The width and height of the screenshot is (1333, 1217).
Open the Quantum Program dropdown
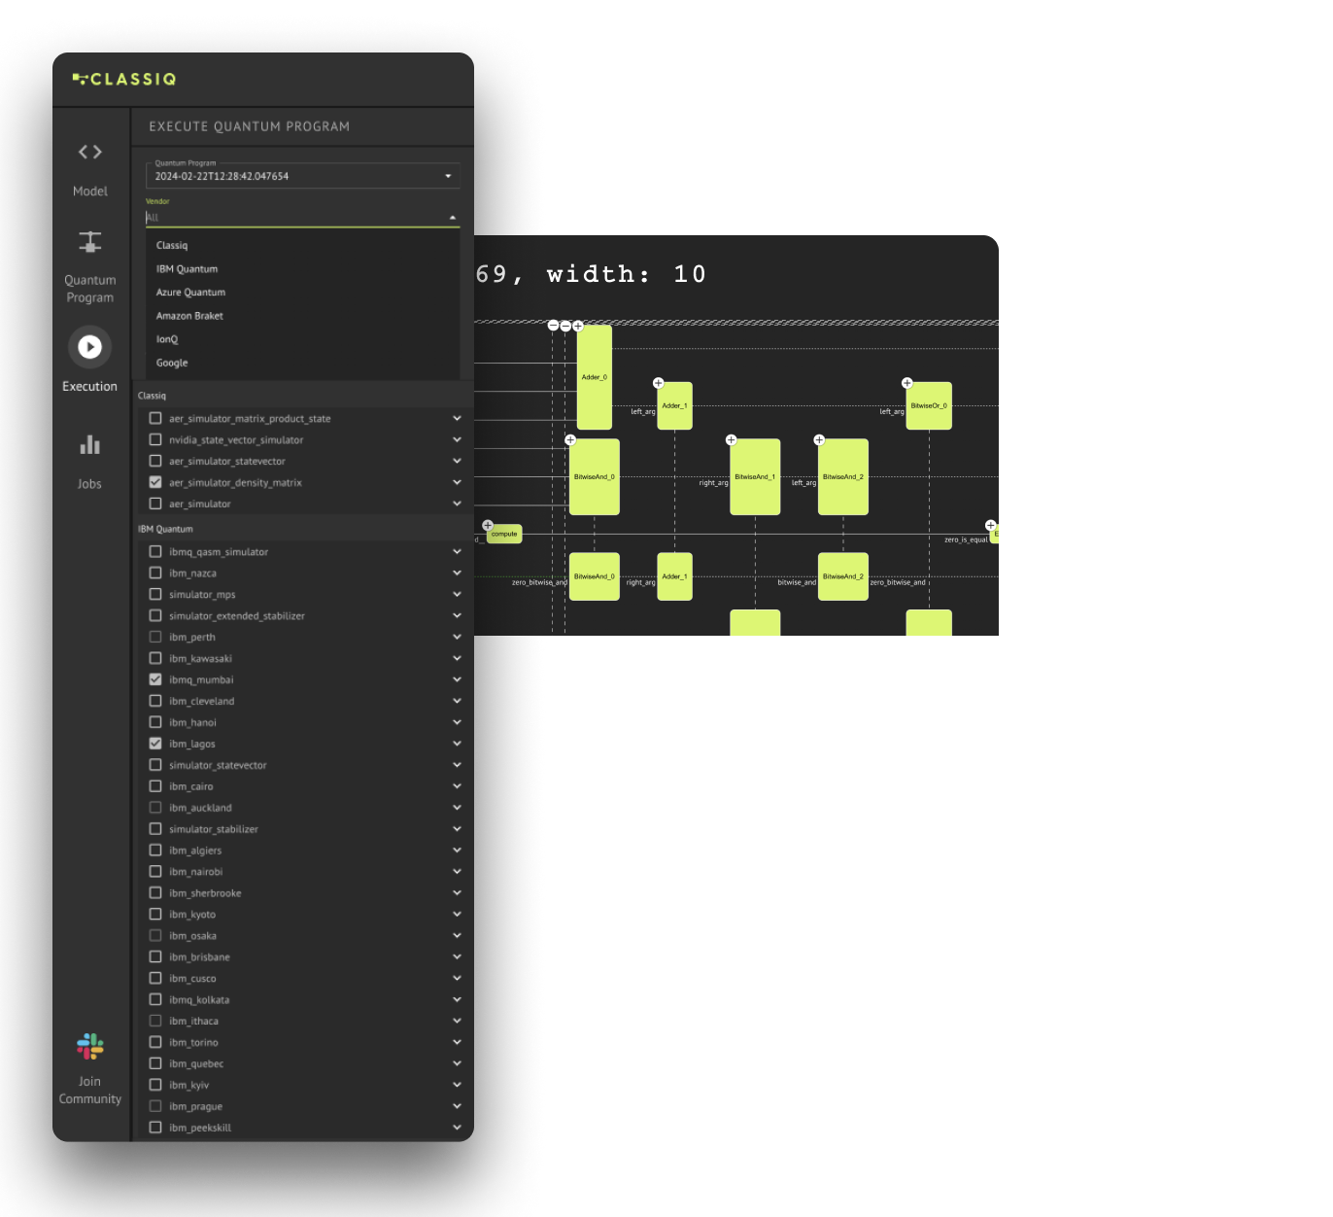click(448, 175)
